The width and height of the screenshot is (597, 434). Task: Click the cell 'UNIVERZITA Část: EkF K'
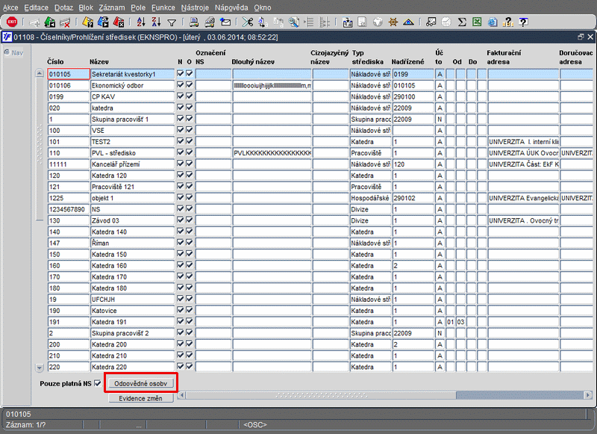523,164
